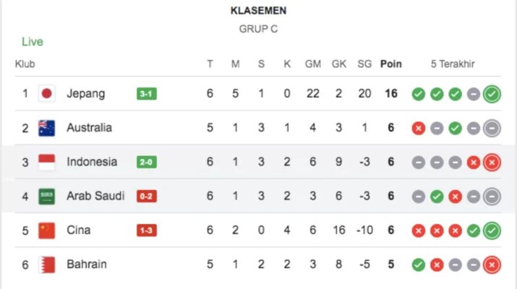Viewport: 517px width, 289px height.
Task: Open Jepang's live 3-1 score badge
Action: pos(147,93)
